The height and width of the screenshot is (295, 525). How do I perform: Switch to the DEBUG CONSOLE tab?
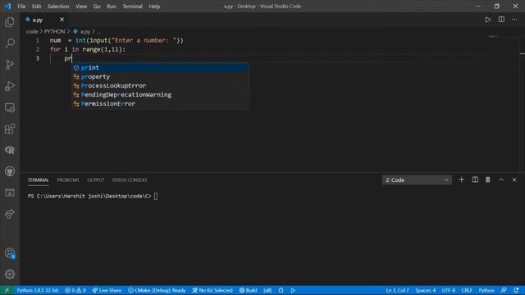130,180
